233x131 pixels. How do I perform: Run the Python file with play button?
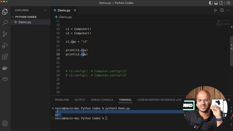point(216,10)
